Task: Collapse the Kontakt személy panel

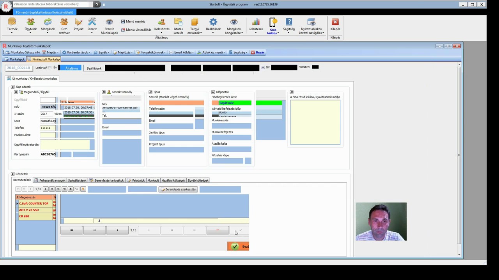Action: tap(104, 92)
